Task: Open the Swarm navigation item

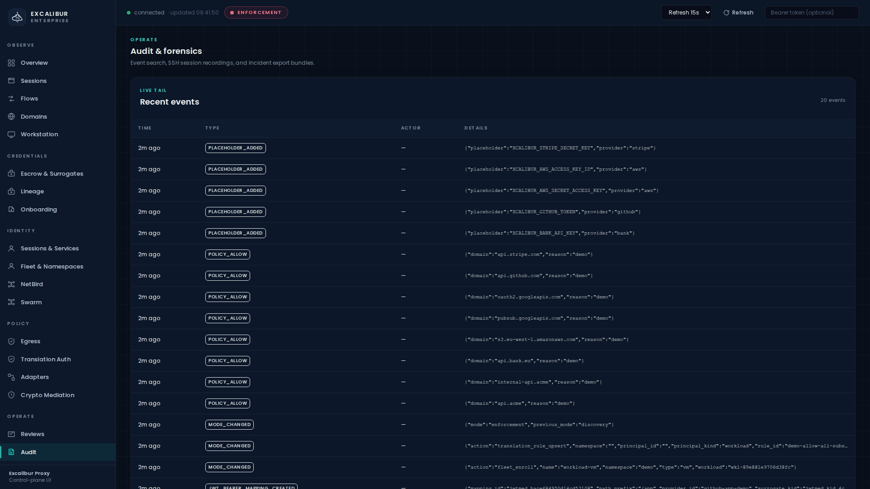Action: tap(31, 302)
